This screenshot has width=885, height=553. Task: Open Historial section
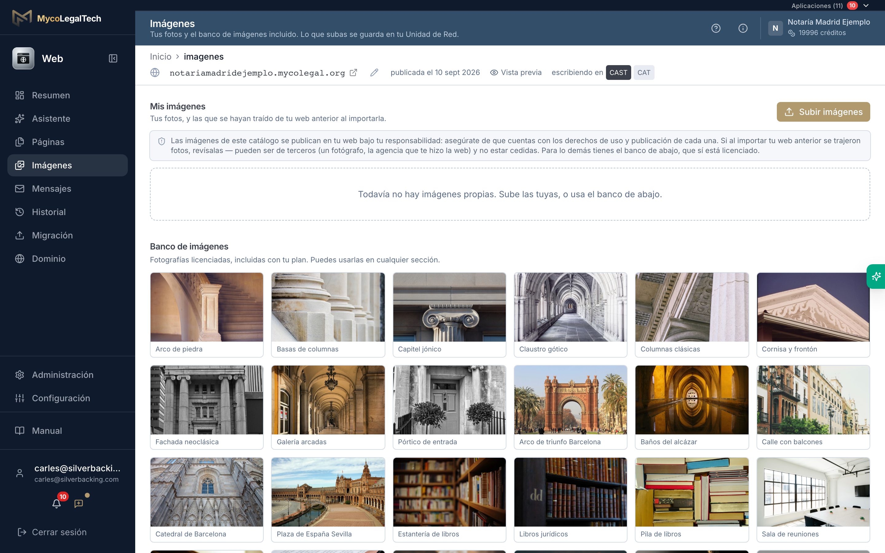pyautogui.click(x=68, y=212)
